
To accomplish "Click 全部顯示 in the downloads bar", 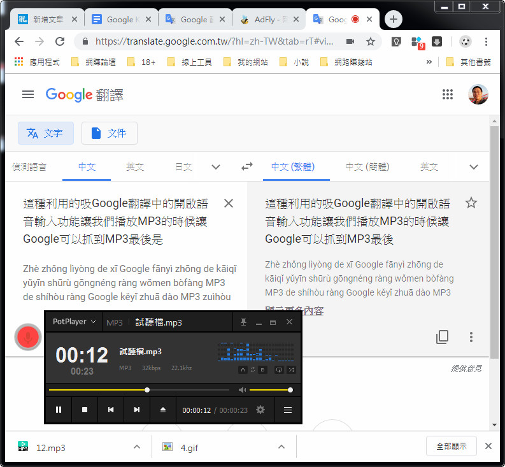I will pyautogui.click(x=451, y=446).
